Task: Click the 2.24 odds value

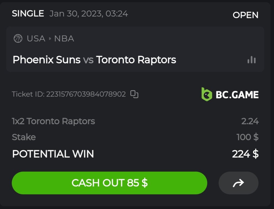Action: 250,121
